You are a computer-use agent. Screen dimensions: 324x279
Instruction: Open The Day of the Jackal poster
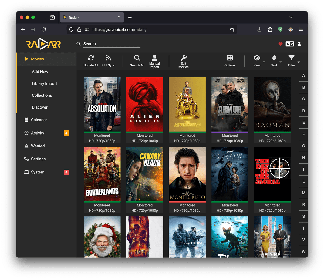pyautogui.click(x=272, y=174)
